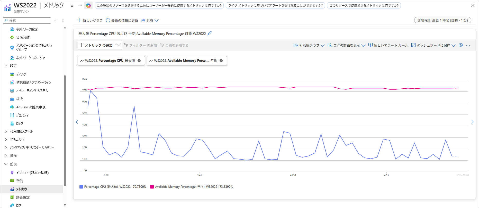The height and width of the screenshot is (208, 479).
Task: Open the Copilot icon in the header
Action: click(x=88, y=5)
